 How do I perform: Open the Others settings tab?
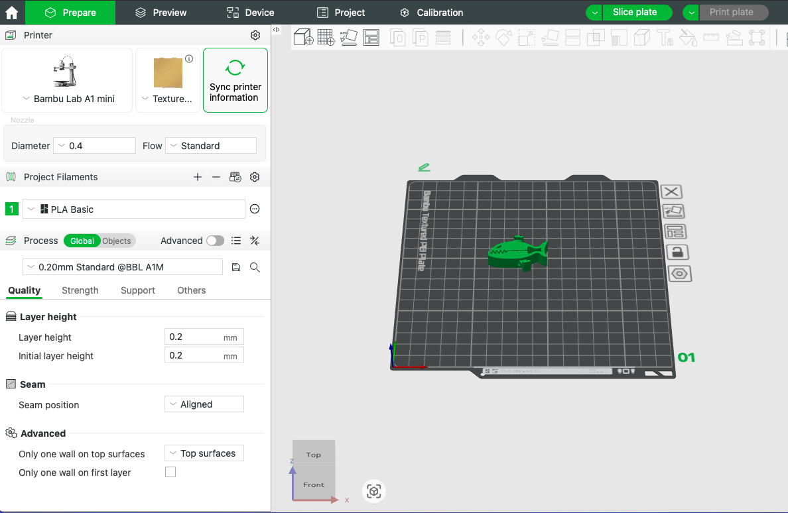click(x=192, y=290)
